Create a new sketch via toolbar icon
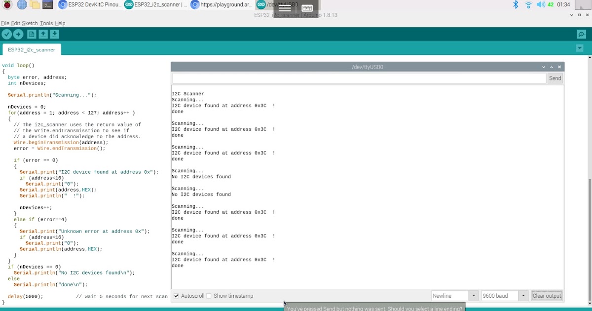 click(x=31, y=34)
